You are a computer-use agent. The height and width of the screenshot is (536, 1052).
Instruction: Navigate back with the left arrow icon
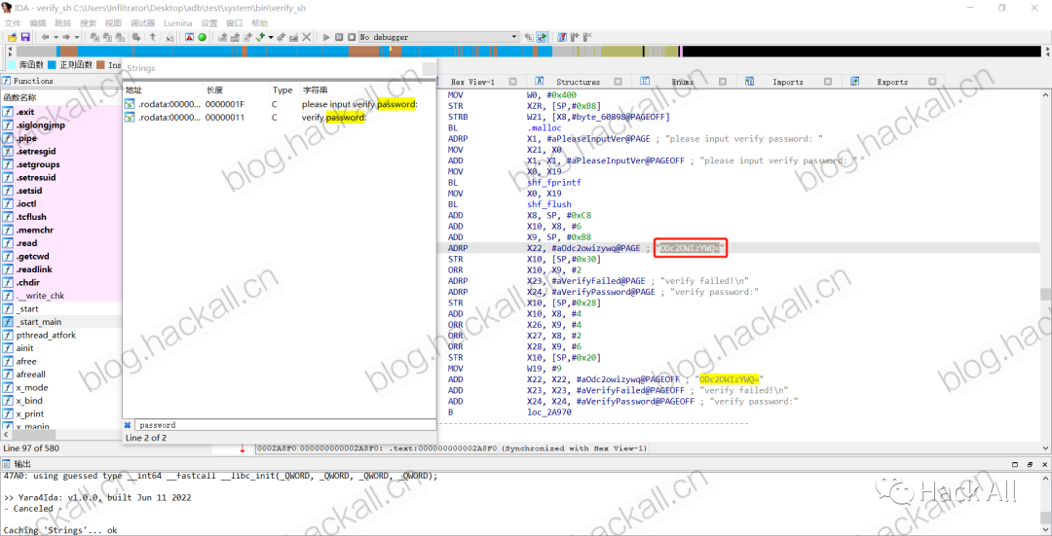(x=45, y=37)
